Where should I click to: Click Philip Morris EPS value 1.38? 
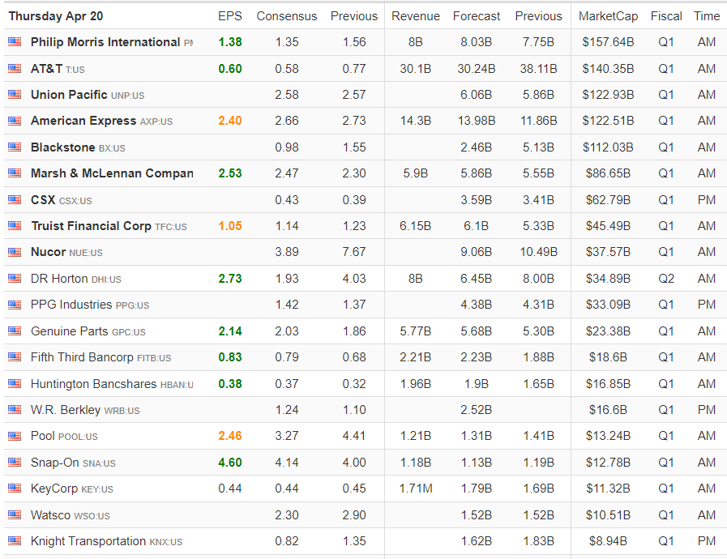click(x=230, y=42)
